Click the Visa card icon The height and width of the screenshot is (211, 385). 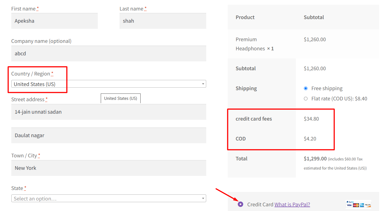point(349,205)
